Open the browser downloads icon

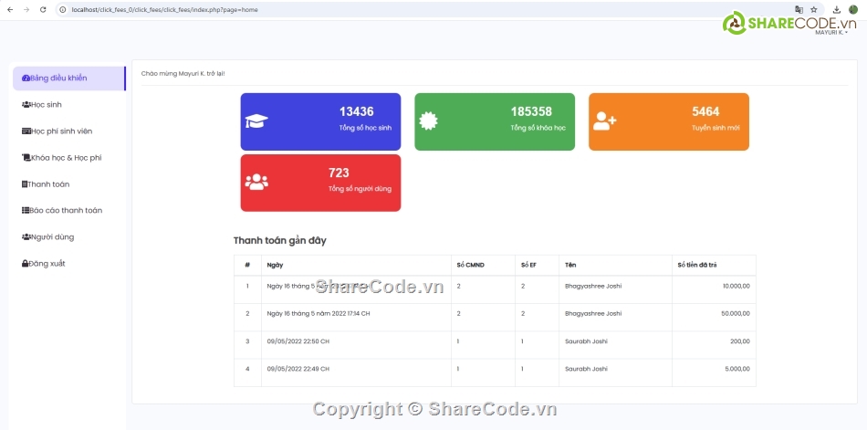(x=837, y=9)
